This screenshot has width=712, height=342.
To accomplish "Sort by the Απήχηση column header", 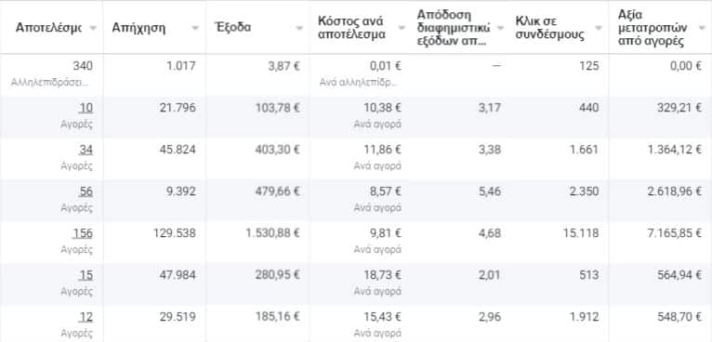I will [x=138, y=28].
